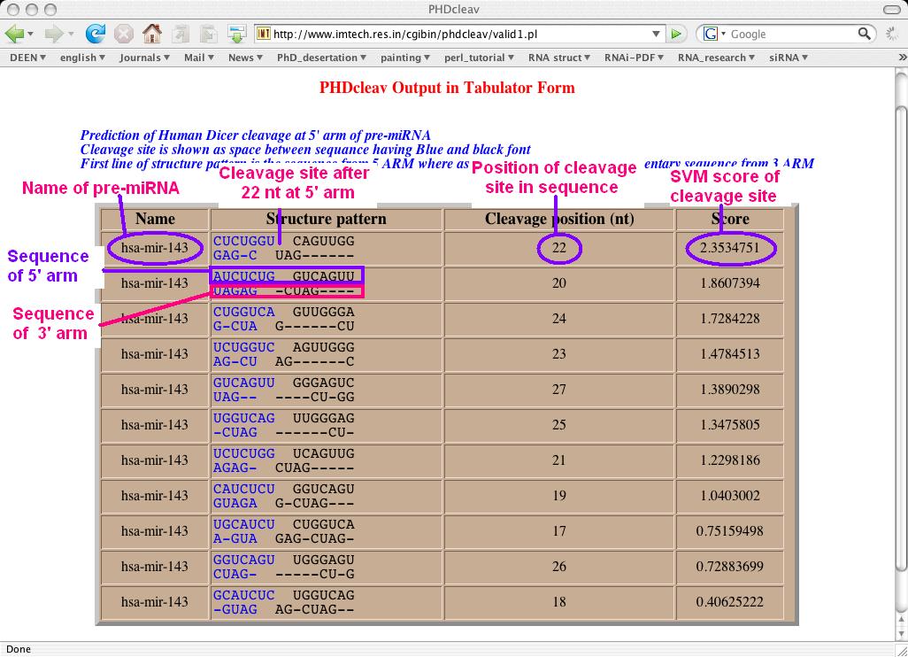Click the toolbar toggle pill in title bar

tap(890, 9)
